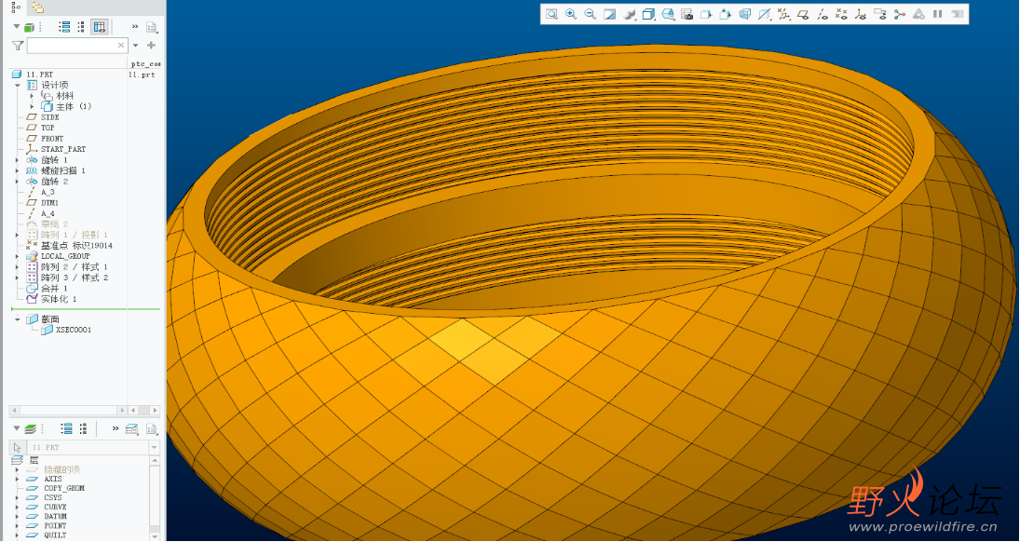1020x542 pixels.
Task: Open model tree overflow chevron
Action: click(135, 27)
